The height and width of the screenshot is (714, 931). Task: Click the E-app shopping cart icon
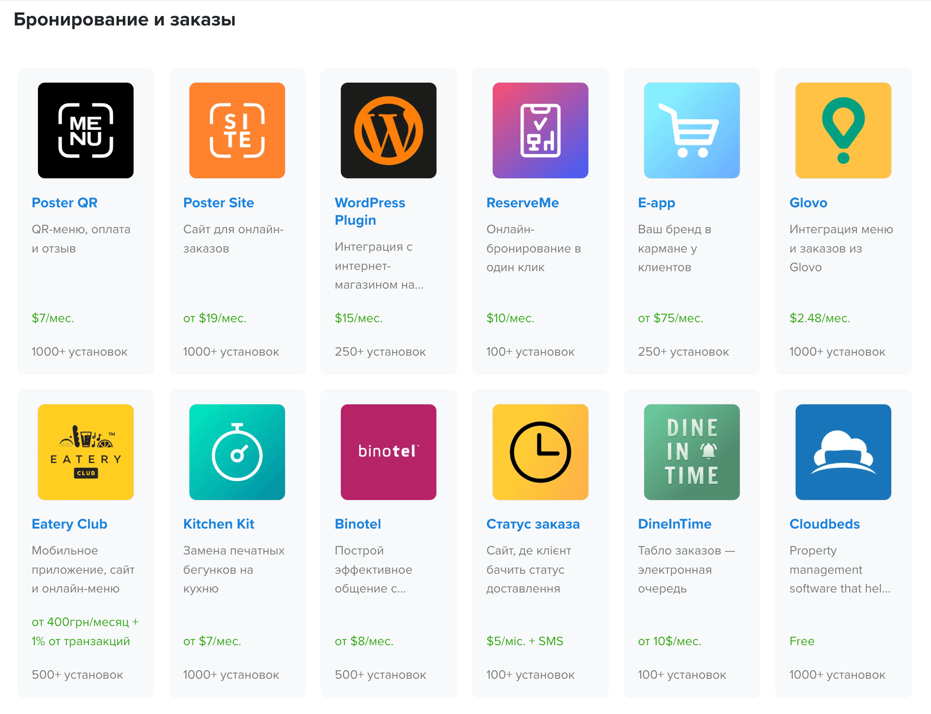coord(692,130)
